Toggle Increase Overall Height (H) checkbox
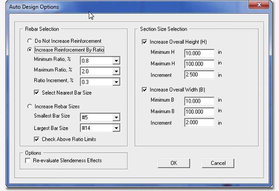Screen dimensions: 279x191 tap(145, 41)
